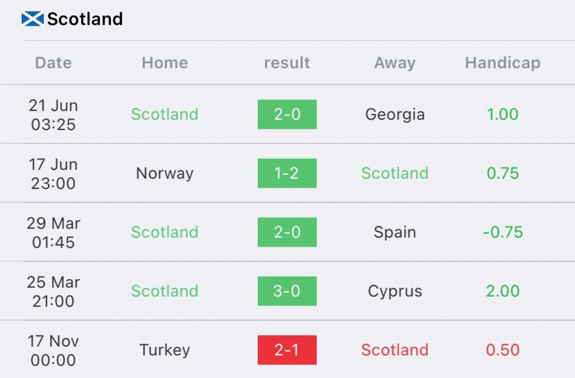The width and height of the screenshot is (575, 378).
Task: Click the 21 Jun 03:25 match date
Action: (x=53, y=114)
